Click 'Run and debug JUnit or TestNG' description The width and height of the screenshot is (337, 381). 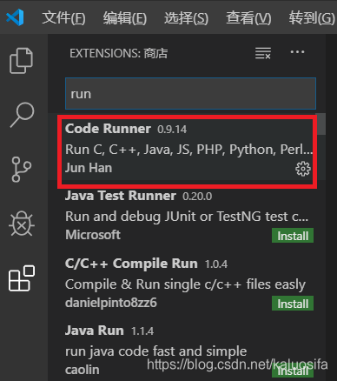pos(187,217)
